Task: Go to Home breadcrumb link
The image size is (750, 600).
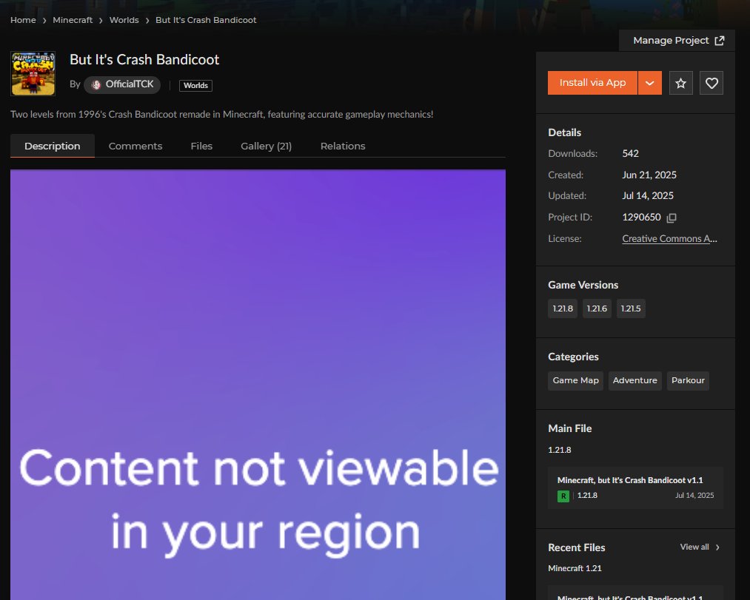Action: click(x=23, y=20)
